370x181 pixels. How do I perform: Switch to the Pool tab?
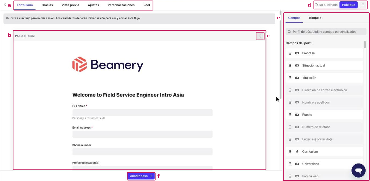click(147, 5)
